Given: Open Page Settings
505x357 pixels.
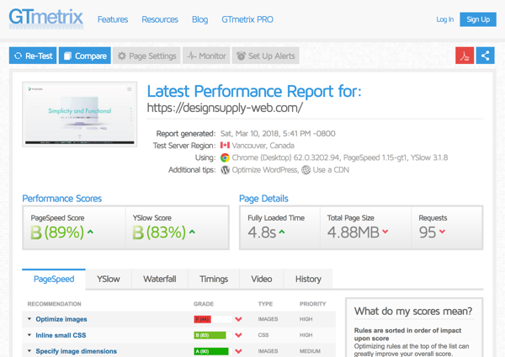Looking at the screenshot, I should (146, 56).
